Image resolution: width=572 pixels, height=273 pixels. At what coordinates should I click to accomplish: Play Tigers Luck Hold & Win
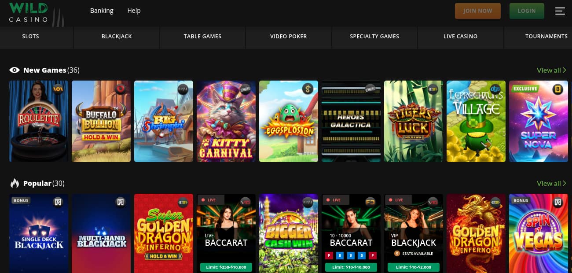[414, 121]
